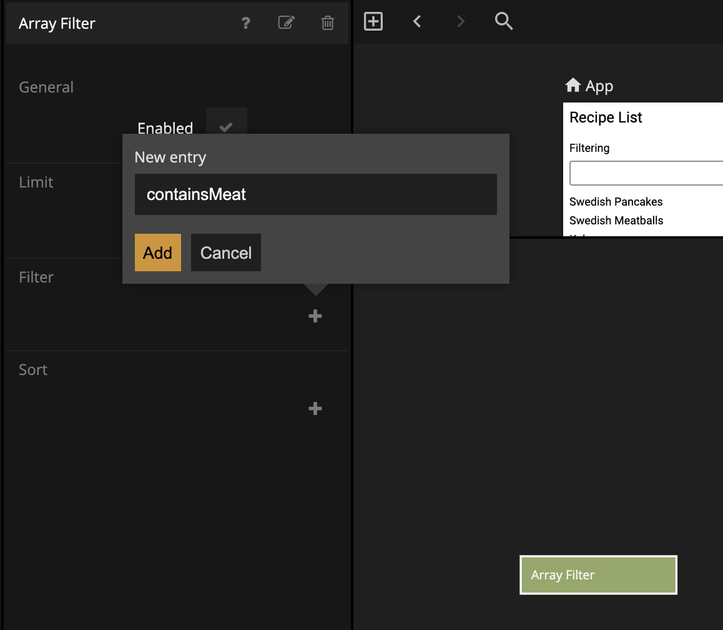Collapse the General section header

pos(46,87)
